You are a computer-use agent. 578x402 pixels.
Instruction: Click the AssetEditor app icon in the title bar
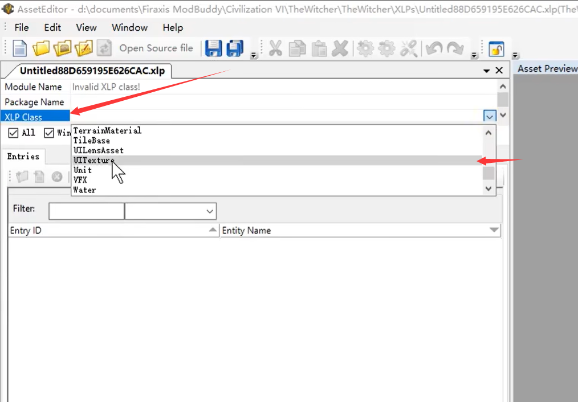(8, 9)
